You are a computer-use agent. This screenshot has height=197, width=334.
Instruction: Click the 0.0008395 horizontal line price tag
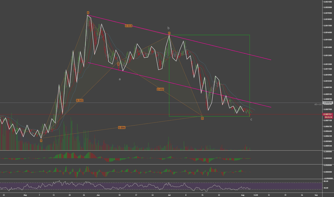[328, 103]
